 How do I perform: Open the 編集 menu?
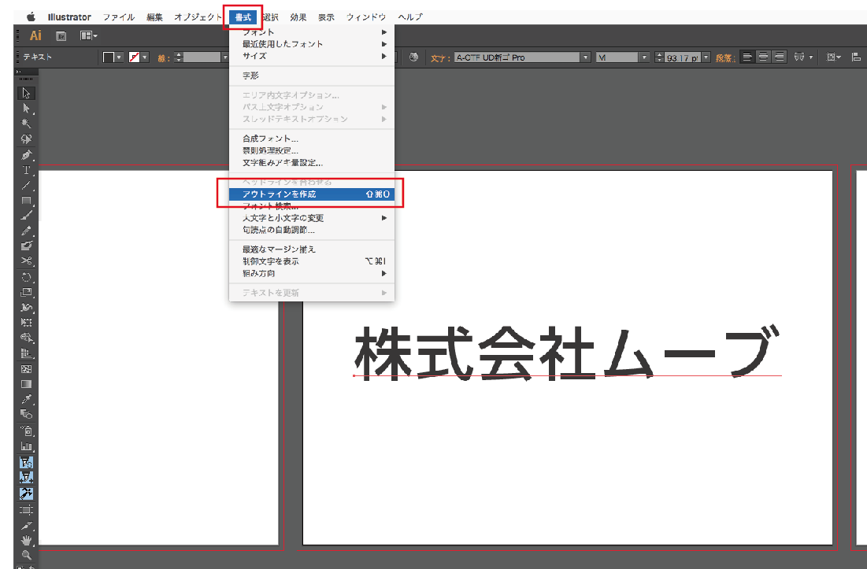pos(154,17)
